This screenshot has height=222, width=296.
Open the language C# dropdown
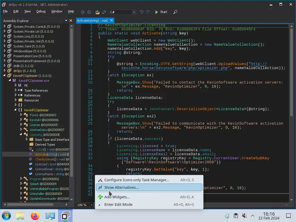[134, 12]
